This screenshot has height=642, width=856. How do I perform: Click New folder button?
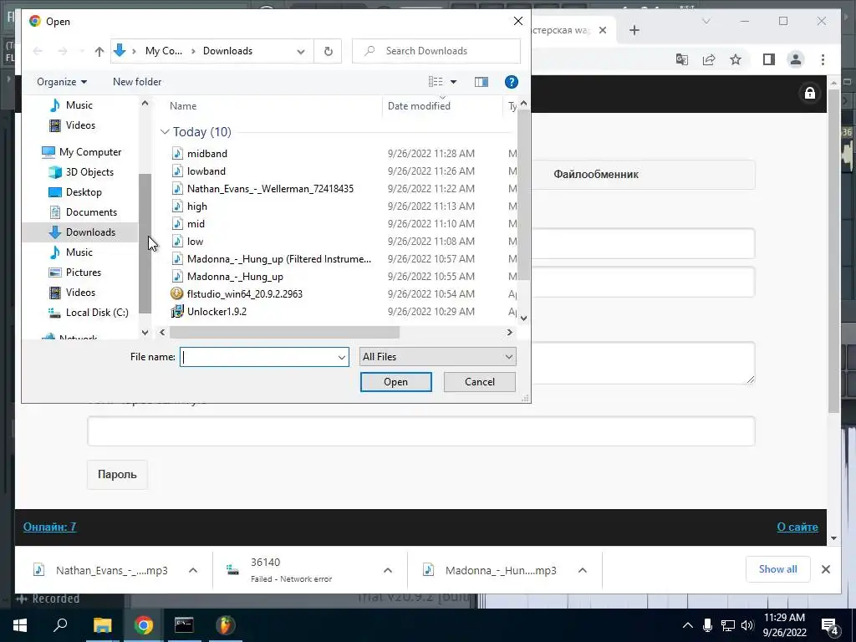click(x=137, y=82)
